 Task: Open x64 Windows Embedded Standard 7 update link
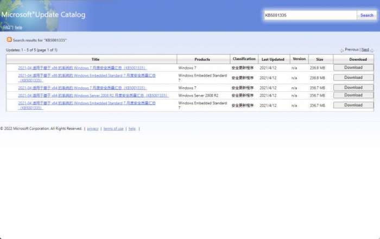coord(87,105)
